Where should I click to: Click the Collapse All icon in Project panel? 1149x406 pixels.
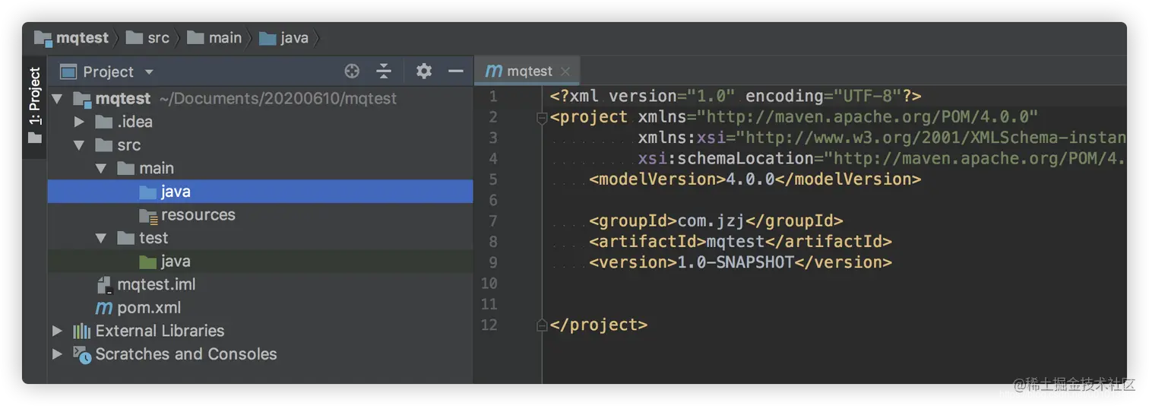pos(384,71)
